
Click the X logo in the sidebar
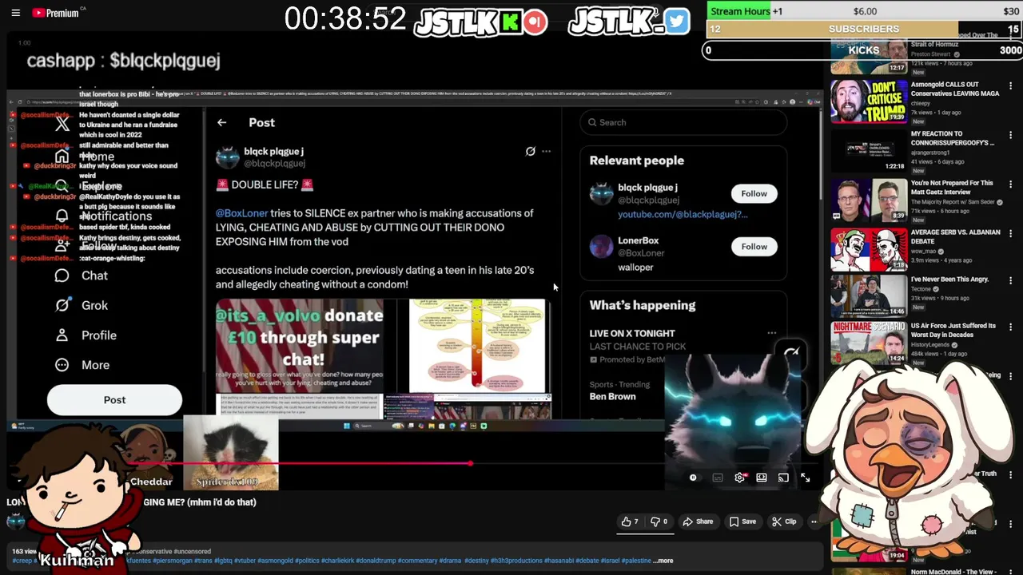62,124
